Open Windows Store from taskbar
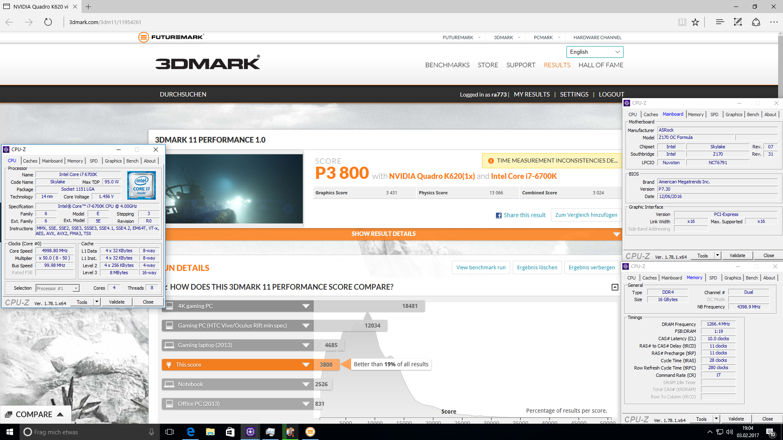This screenshot has width=783, height=440. tap(230, 432)
